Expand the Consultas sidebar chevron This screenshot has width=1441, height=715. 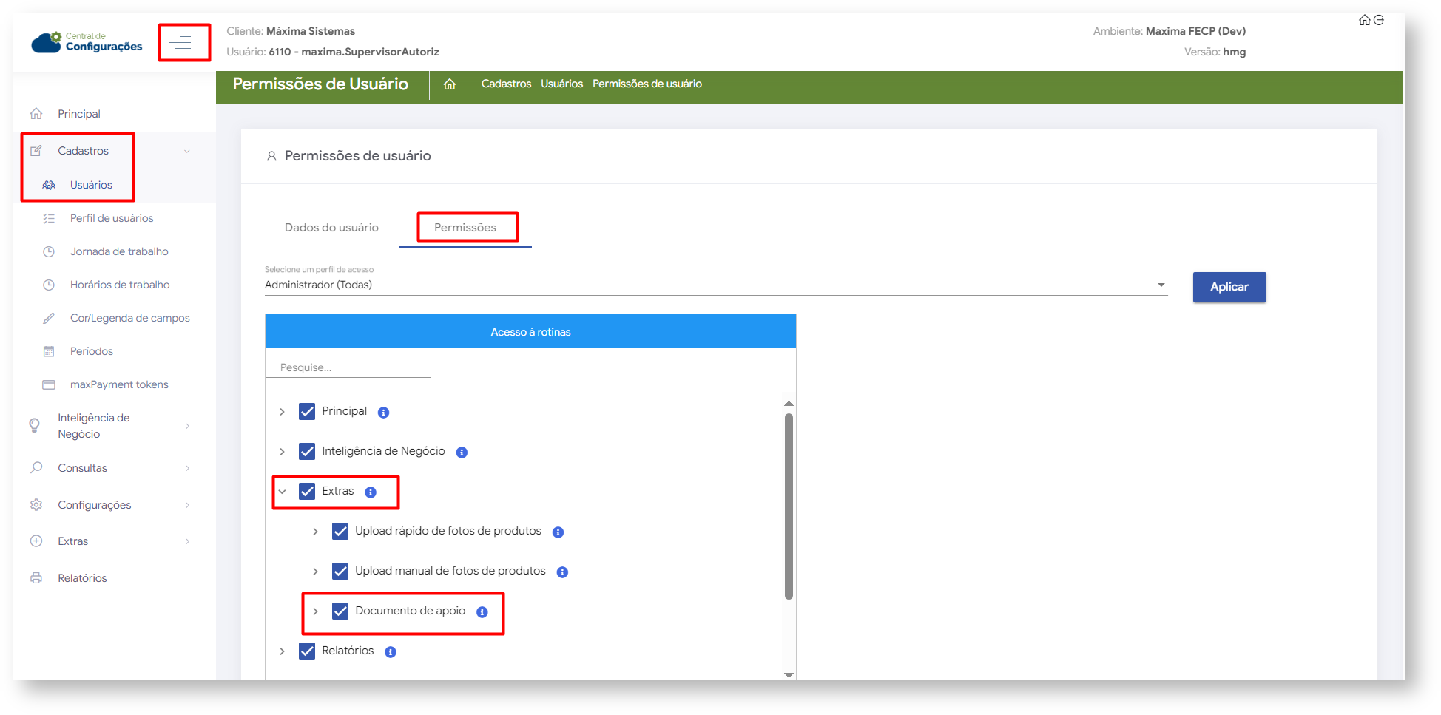point(187,468)
